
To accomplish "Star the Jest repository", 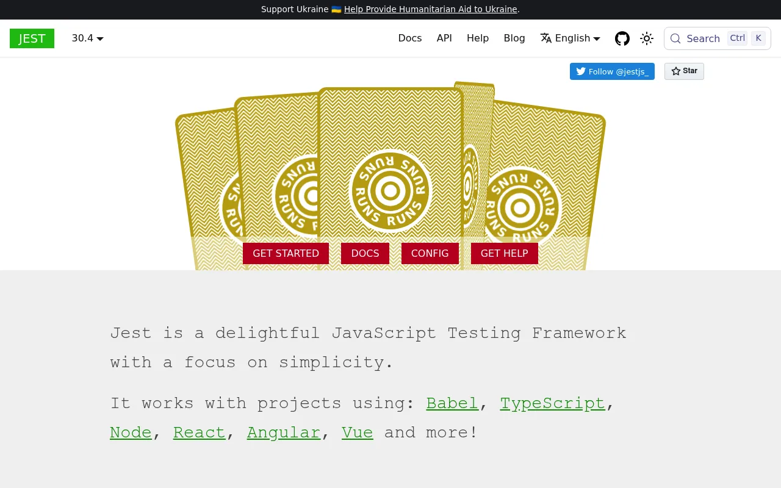I will click(x=684, y=71).
